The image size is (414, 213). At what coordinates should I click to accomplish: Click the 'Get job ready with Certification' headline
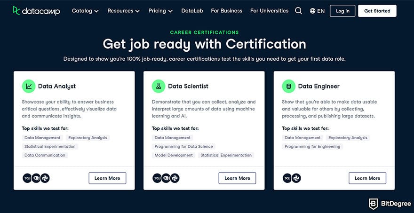[204, 44]
